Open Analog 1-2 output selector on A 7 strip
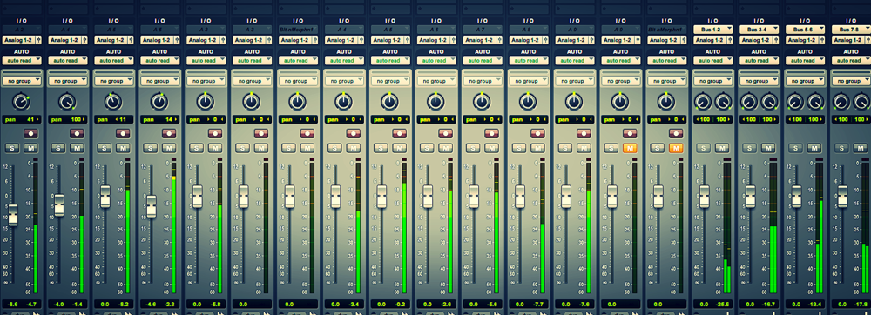Screen dimensions: 871x315 click(478, 40)
